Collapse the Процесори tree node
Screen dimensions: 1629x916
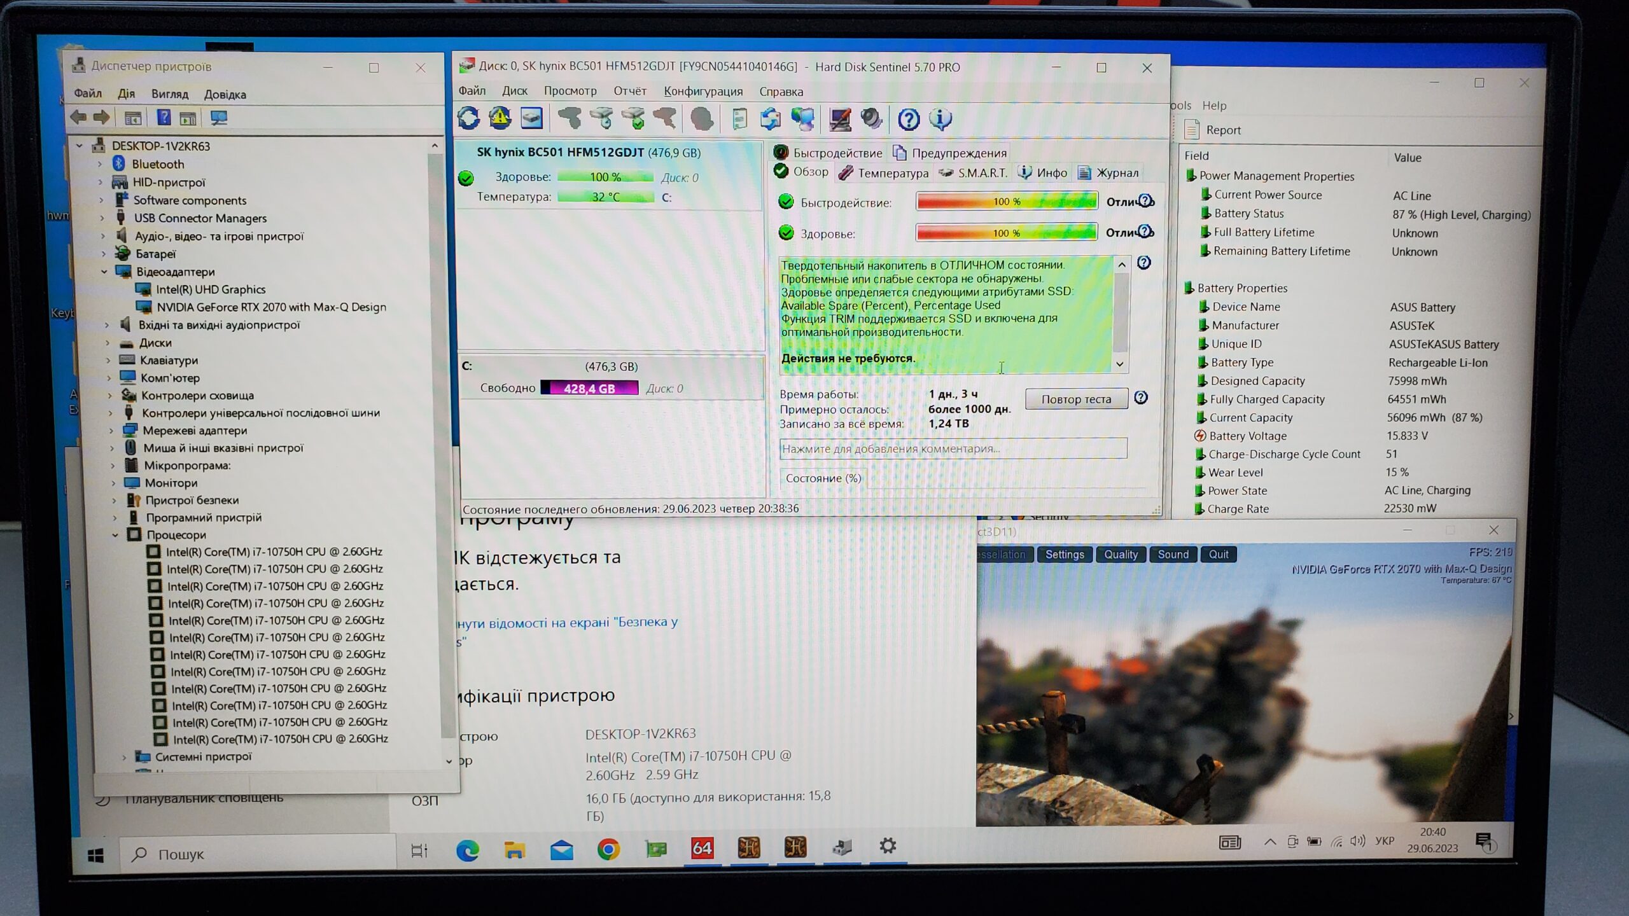115,535
